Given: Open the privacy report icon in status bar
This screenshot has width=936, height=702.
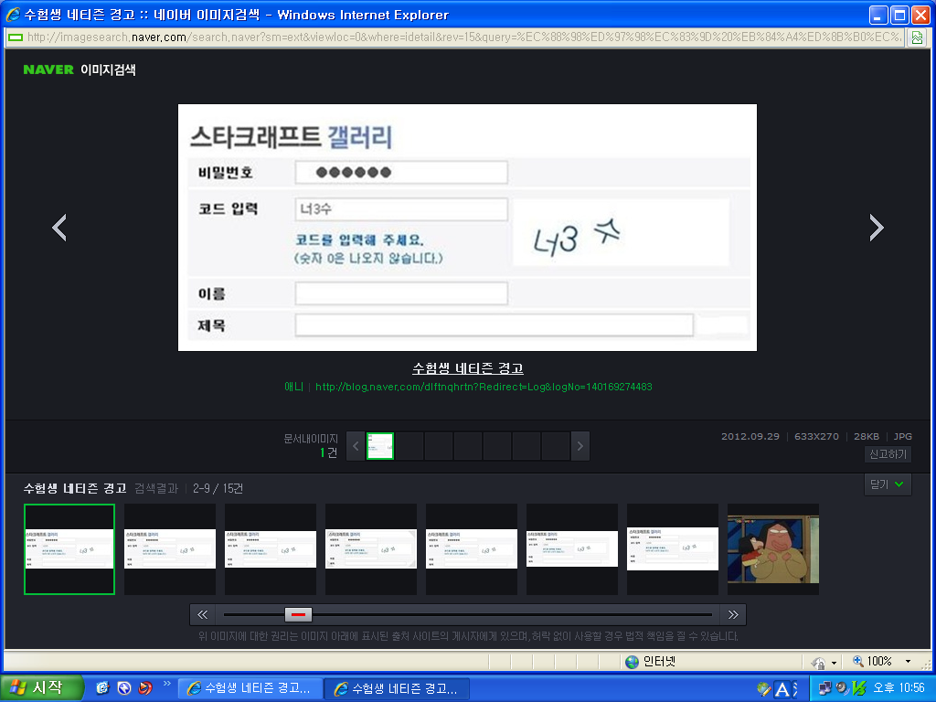Looking at the screenshot, I should coord(818,662).
